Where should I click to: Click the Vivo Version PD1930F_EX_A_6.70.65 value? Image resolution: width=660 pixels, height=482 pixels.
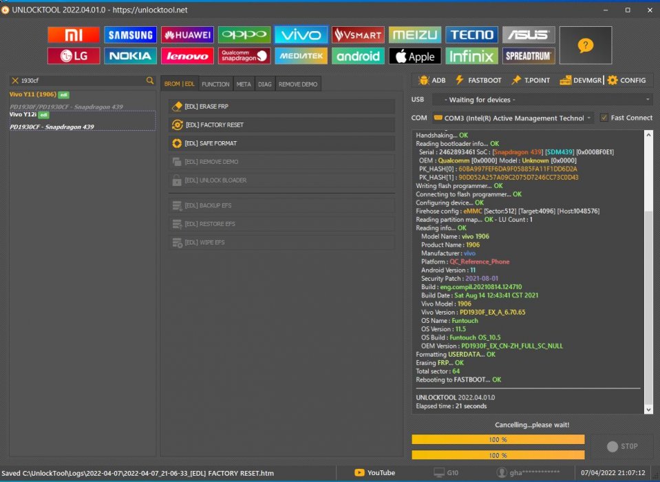(493, 313)
